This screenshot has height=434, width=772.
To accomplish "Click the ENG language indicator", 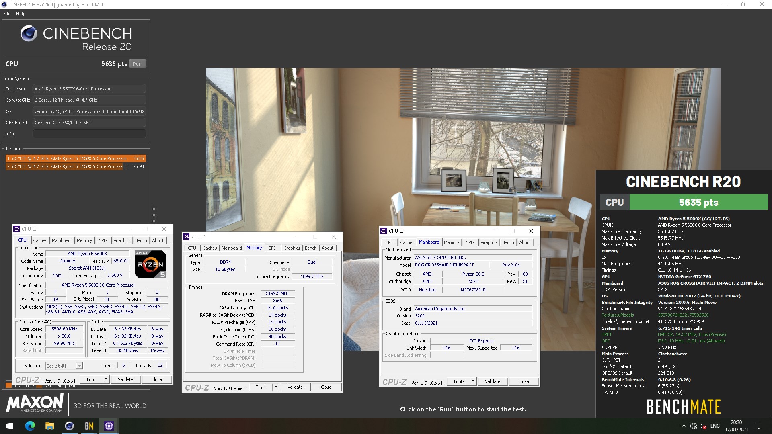I will (x=715, y=426).
